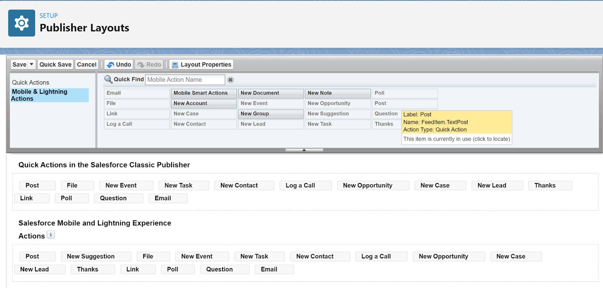Click New Lead in Classic Publisher section
Screen dimensions: 603x288
tap(497, 186)
